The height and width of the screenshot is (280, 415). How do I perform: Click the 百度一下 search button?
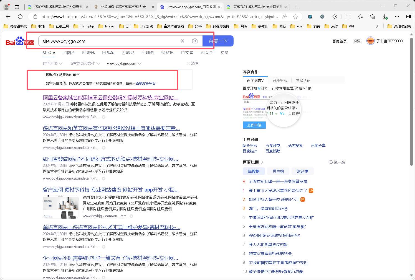(x=218, y=41)
